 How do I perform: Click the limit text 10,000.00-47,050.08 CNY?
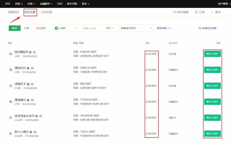coord(94,136)
